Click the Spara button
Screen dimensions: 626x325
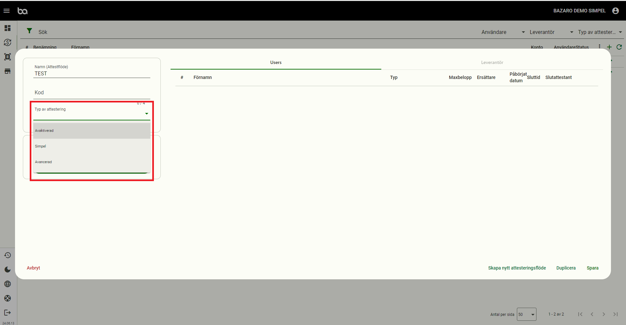pos(592,268)
